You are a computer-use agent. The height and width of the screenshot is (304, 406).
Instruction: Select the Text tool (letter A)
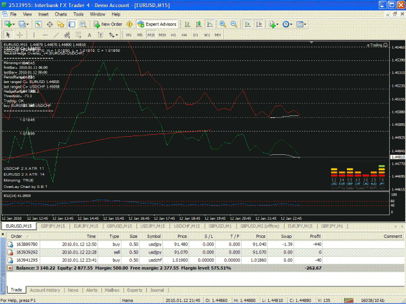[90, 35]
